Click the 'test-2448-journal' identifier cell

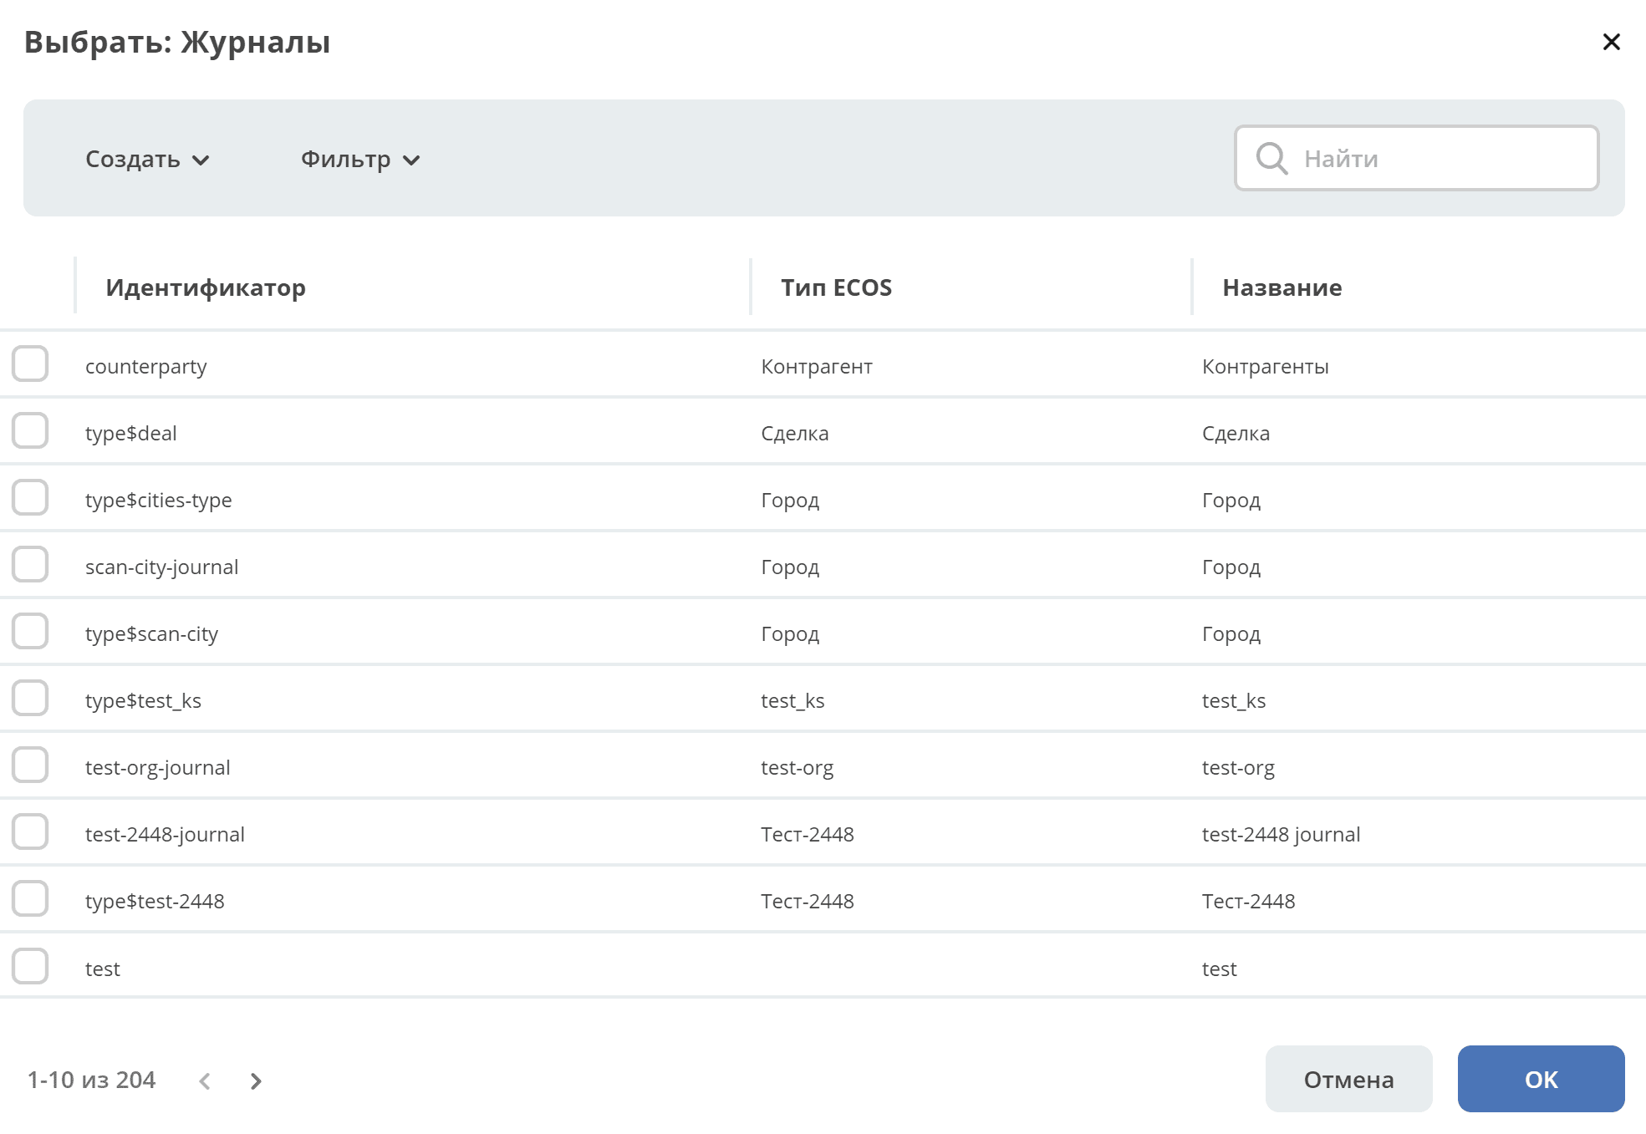point(165,835)
